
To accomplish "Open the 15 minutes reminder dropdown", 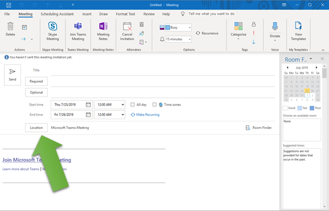I will 190,39.
